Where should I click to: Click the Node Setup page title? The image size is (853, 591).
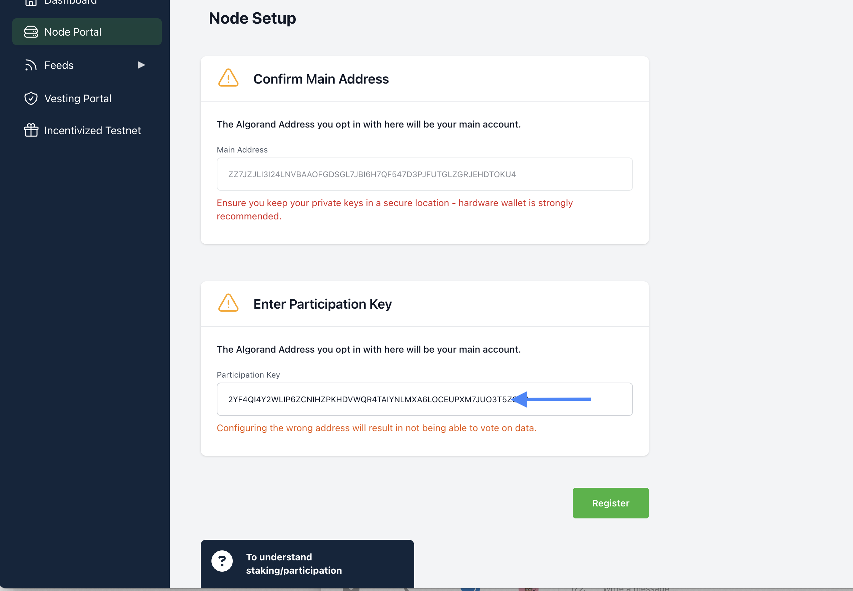[x=252, y=18]
